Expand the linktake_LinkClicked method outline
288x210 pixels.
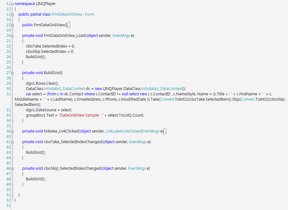point(12,132)
